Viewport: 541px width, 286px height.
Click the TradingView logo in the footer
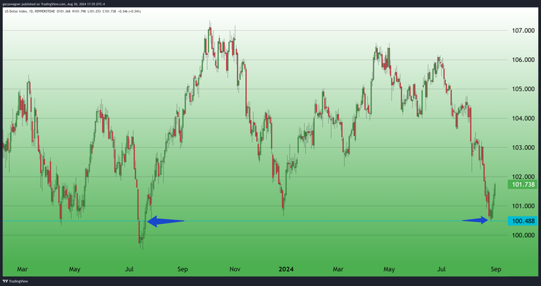[15, 281]
